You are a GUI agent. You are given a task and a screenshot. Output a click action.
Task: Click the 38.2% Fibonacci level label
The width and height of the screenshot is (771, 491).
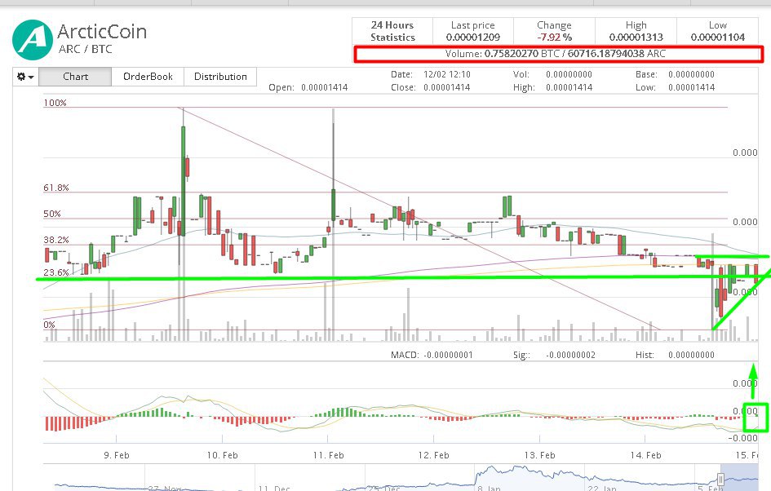click(x=56, y=240)
